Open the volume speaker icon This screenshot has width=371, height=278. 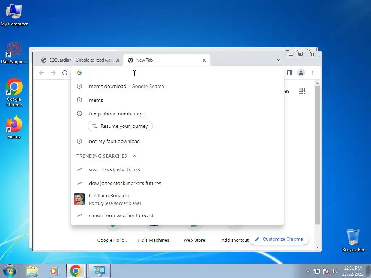pyautogui.click(x=334, y=271)
